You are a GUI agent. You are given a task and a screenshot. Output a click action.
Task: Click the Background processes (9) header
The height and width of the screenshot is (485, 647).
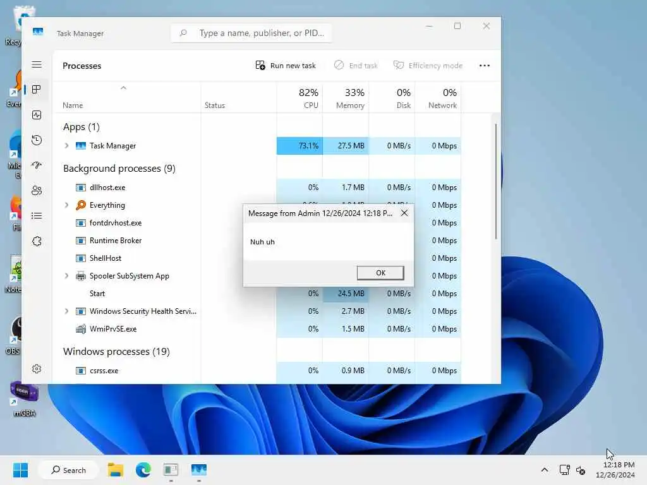[119, 169]
